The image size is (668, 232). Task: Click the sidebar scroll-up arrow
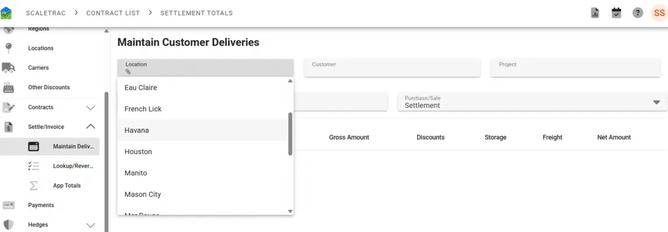pyautogui.click(x=106, y=31)
